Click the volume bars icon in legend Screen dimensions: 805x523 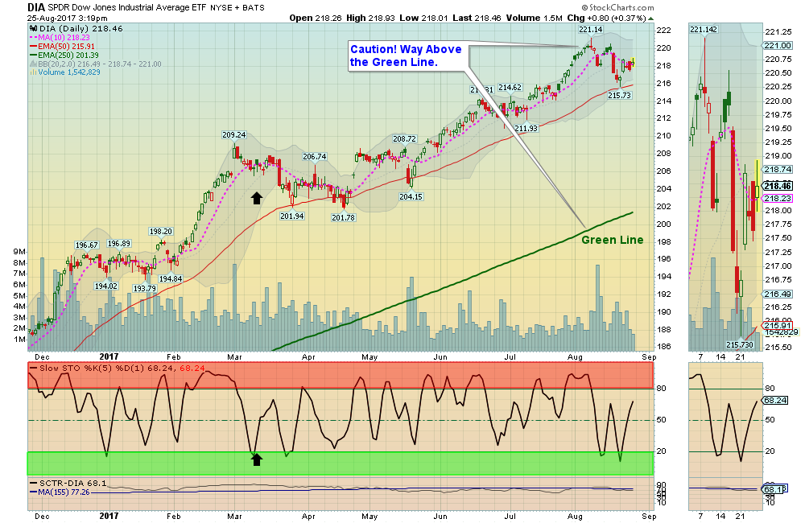tap(33, 72)
